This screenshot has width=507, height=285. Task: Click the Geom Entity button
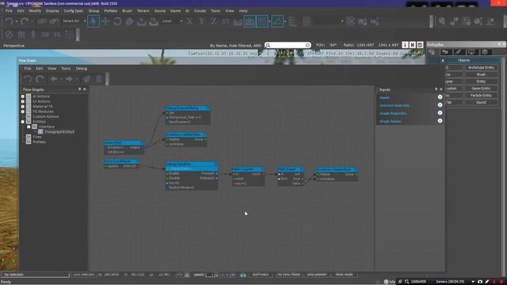click(x=481, y=89)
